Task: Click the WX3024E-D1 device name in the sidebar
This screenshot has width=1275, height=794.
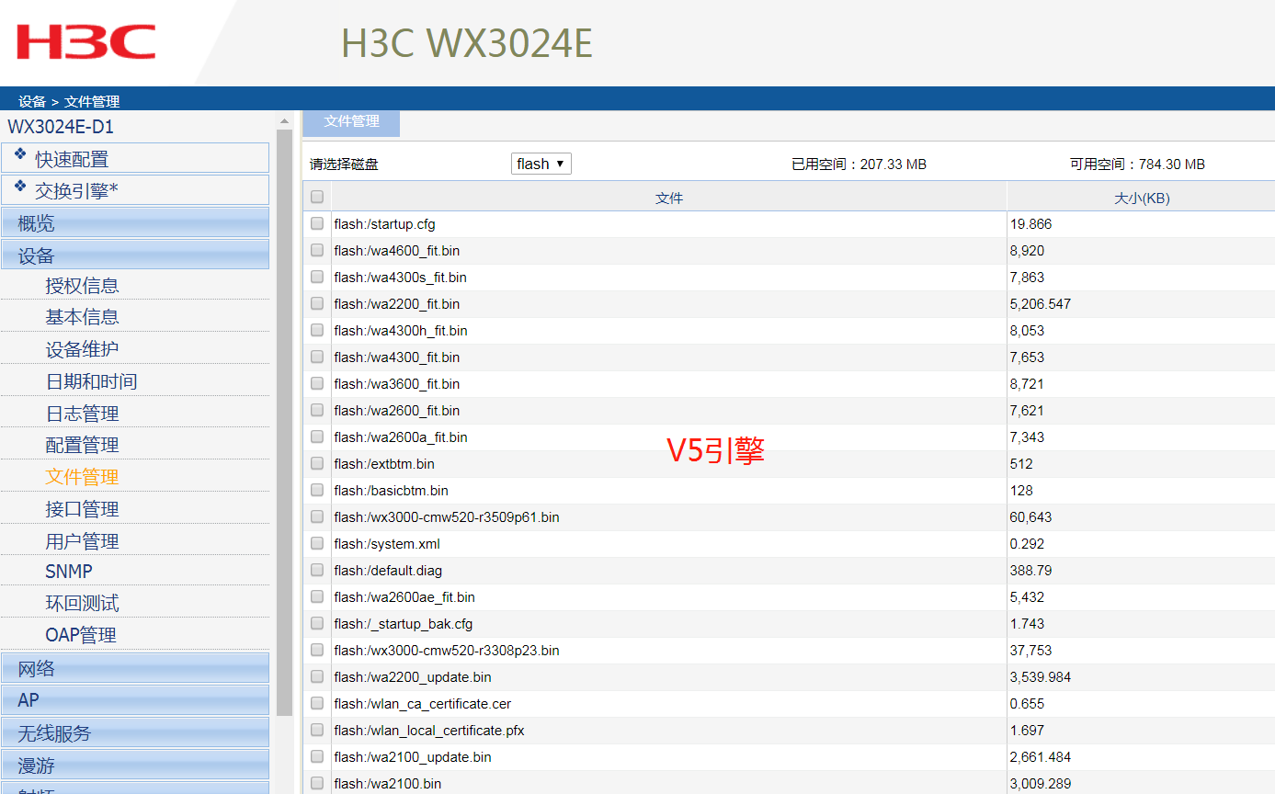Action: [61, 127]
